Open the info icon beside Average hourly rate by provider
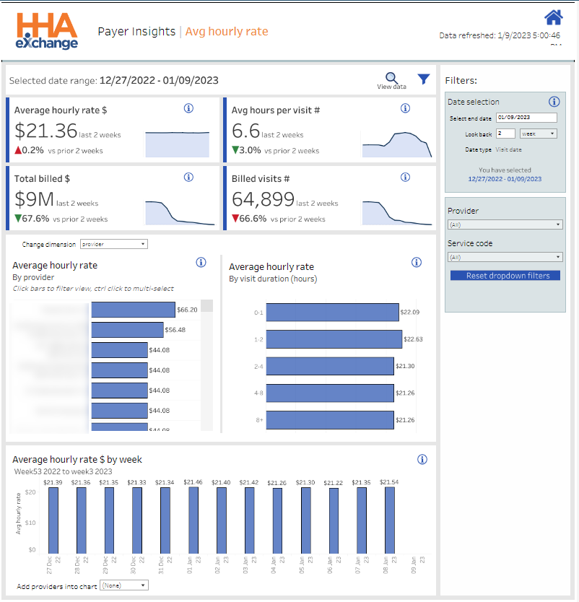This screenshot has width=579, height=602. 199,263
